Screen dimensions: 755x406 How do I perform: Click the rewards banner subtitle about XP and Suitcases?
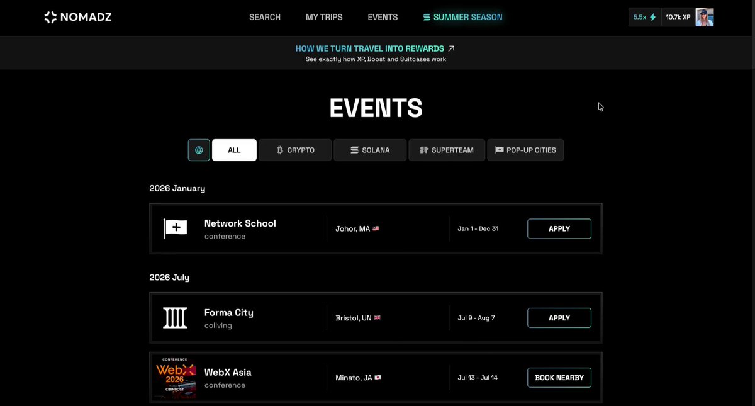point(376,59)
